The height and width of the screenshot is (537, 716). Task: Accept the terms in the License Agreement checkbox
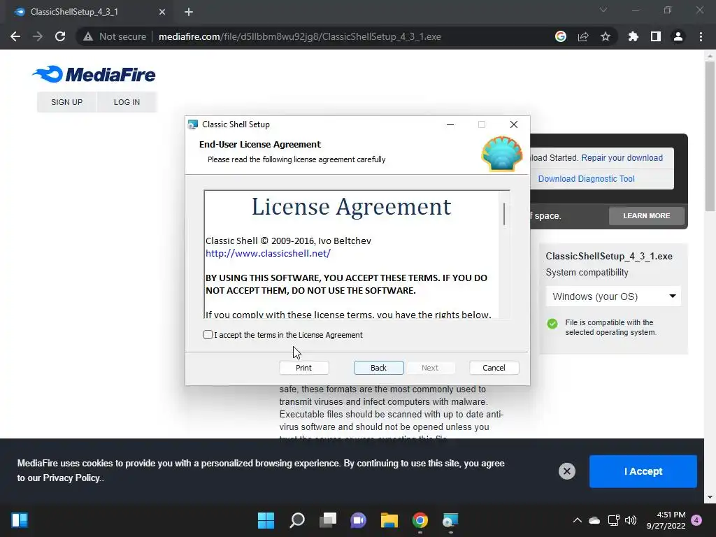(x=208, y=335)
